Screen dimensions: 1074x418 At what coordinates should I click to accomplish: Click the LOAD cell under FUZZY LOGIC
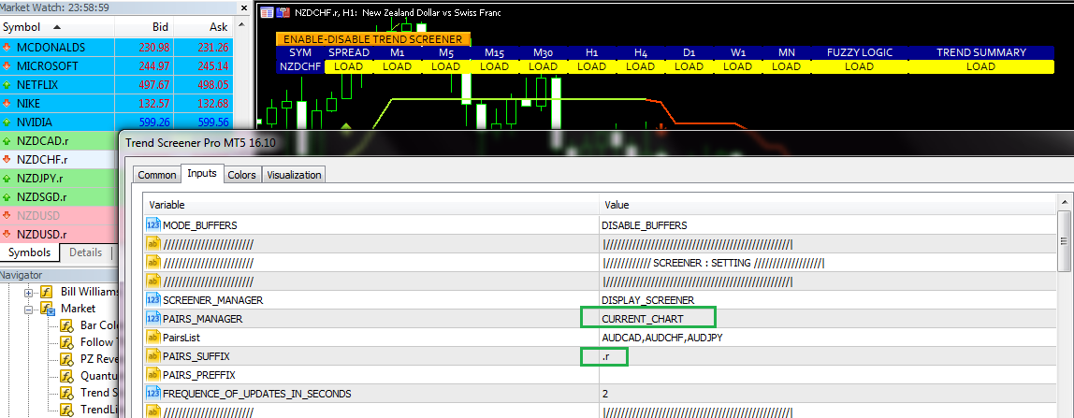(x=859, y=66)
